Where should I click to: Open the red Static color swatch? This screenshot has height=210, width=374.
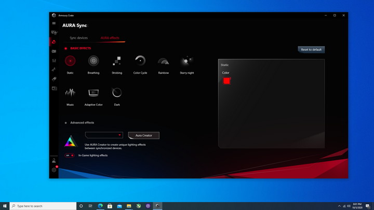[x=226, y=80]
